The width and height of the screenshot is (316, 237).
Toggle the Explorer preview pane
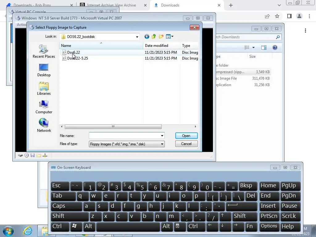coord(264,48)
